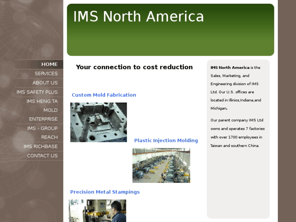
Task: Click the mold fabrication photo
Action: pyautogui.click(x=99, y=122)
